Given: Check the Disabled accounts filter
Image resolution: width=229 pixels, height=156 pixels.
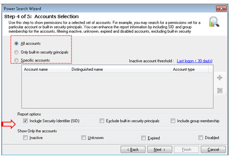Looking at the screenshot, I should point(201,137).
